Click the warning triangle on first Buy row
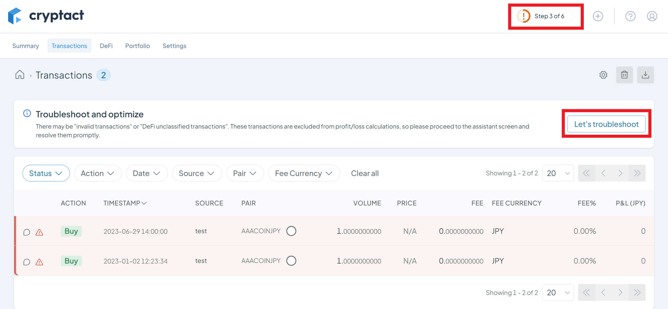 (39, 232)
